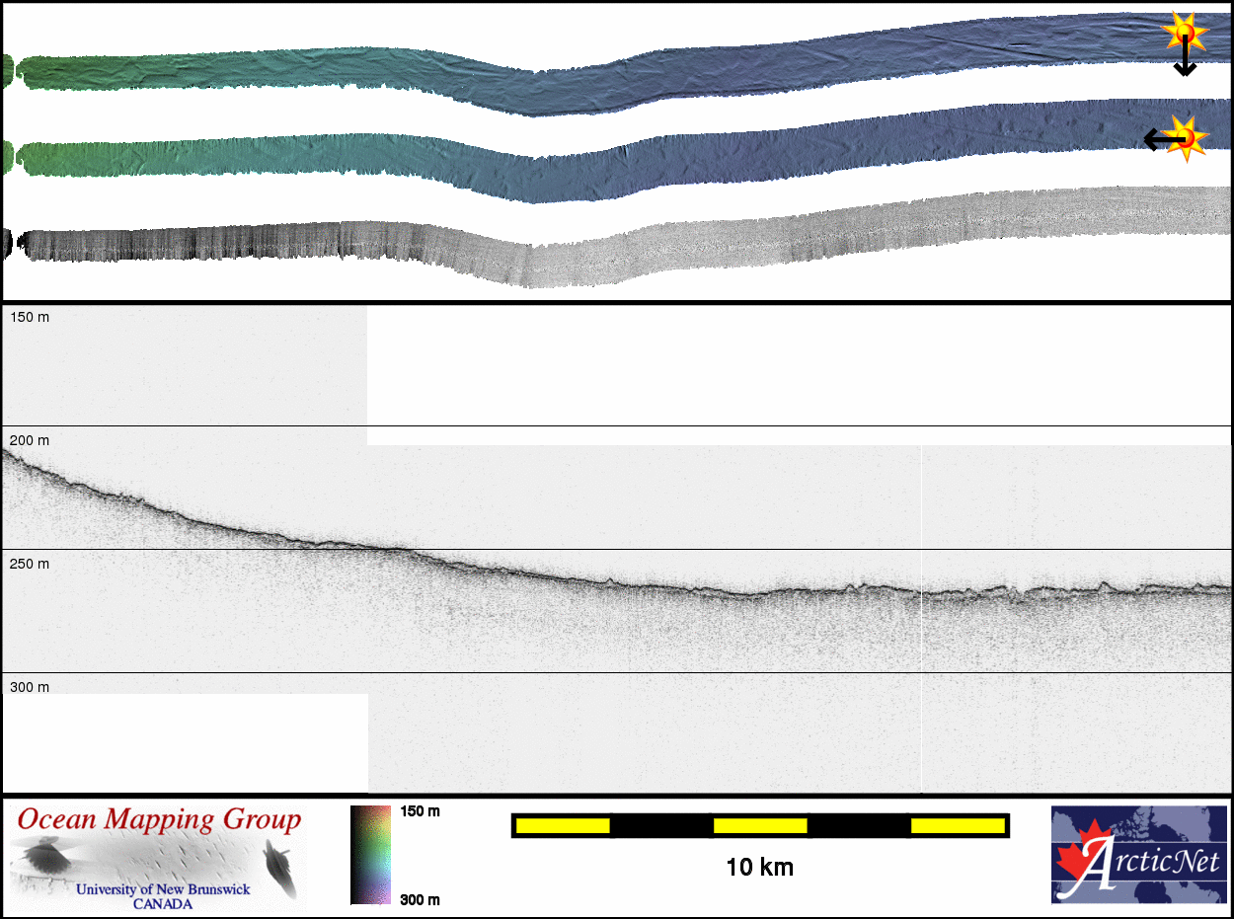Select the 250 m depth label in profile
The image size is (1234, 919).
[x=30, y=564]
